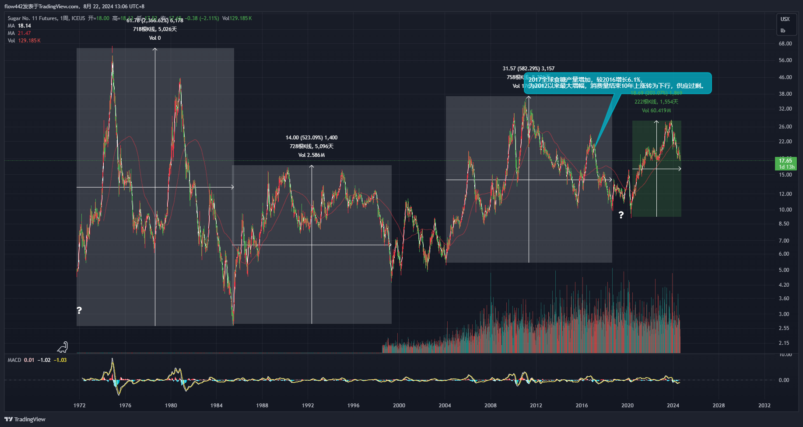Click the 2.15 price axis label

pos(784,343)
